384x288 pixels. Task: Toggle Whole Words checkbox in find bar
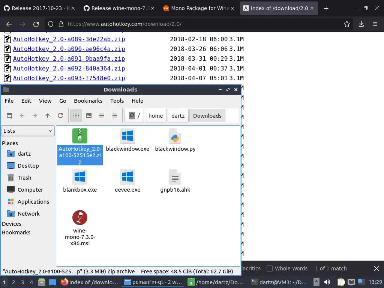269,268
